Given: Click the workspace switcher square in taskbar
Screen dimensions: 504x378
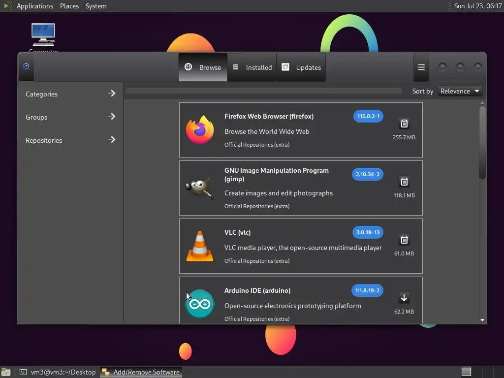Looking at the screenshot, I should tap(466, 372).
